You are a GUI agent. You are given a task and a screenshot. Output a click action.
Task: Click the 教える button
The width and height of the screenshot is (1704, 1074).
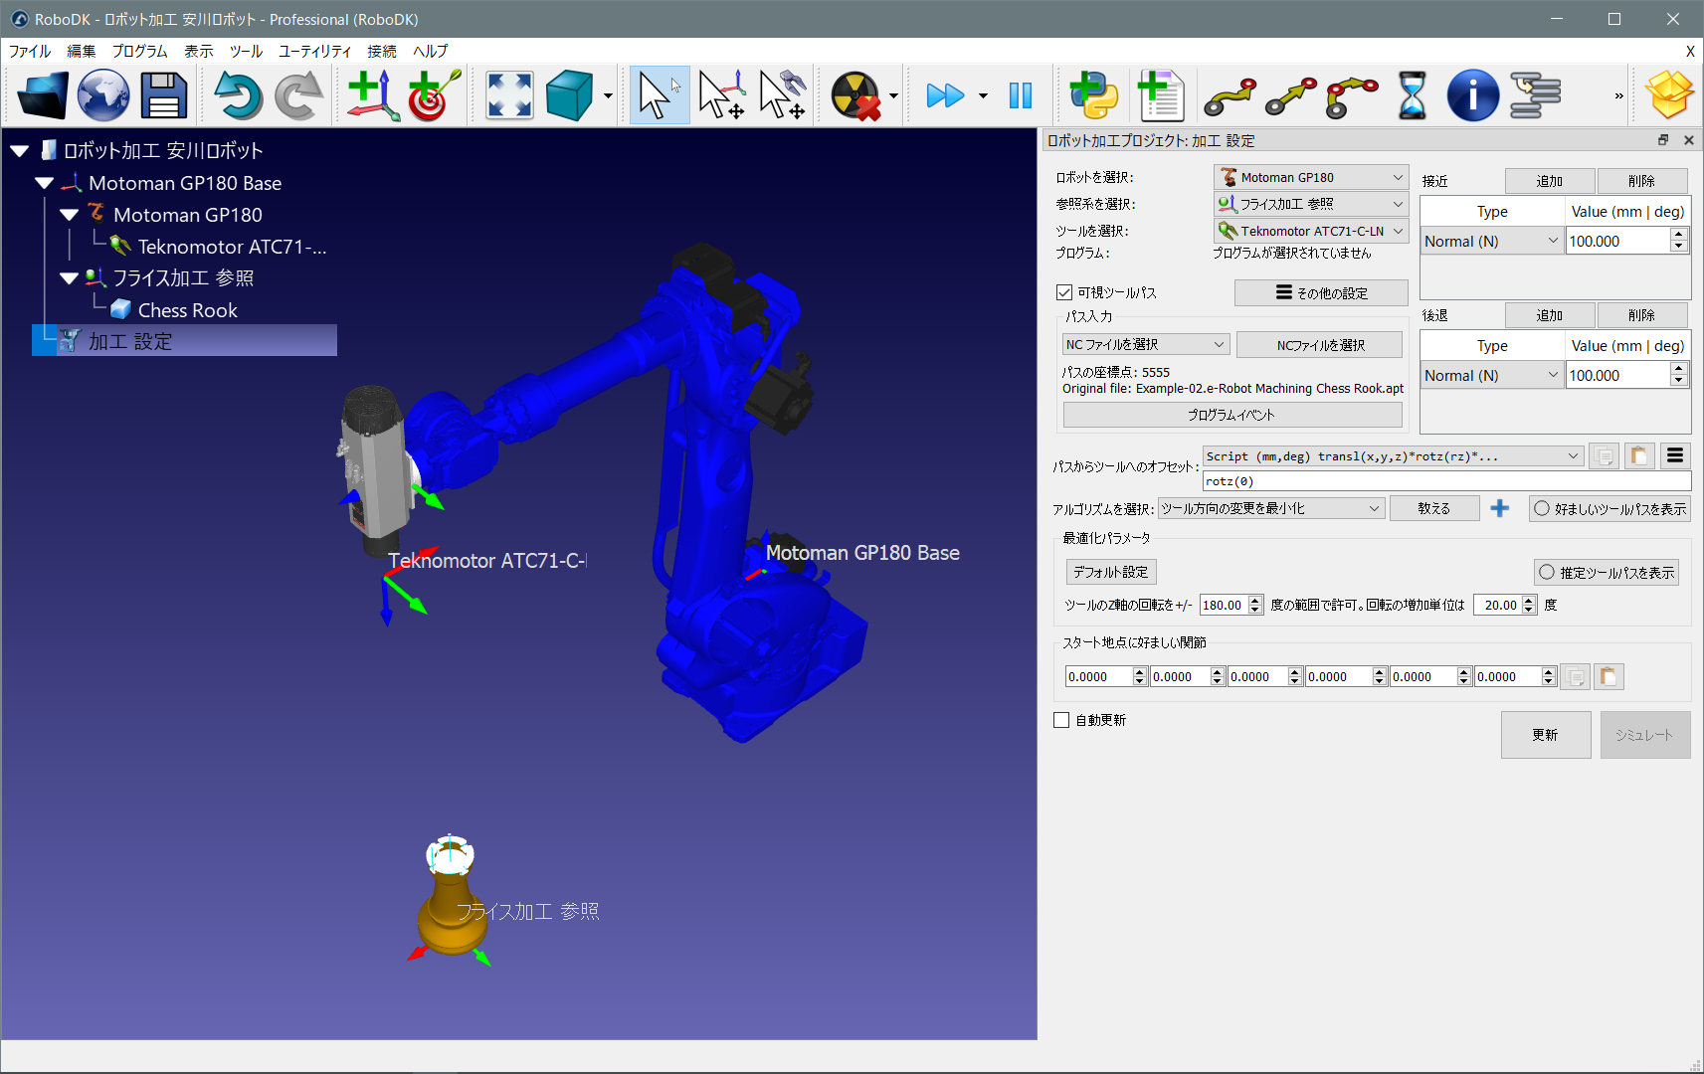click(x=1433, y=508)
